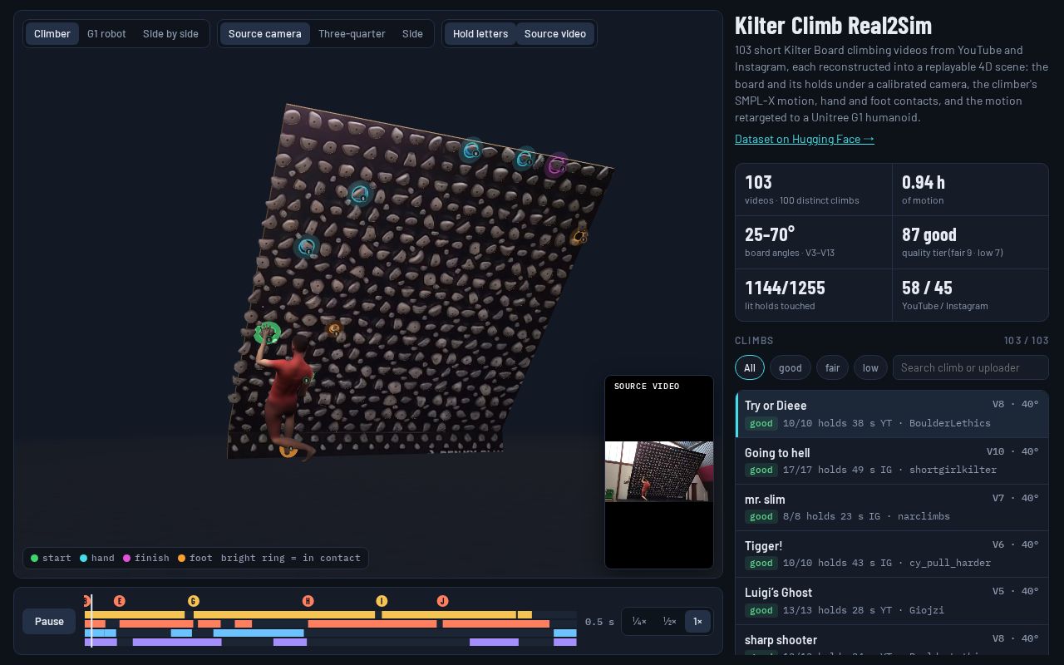Choose the Side camera angle
Screen dimensions: 1064x665
412,34
